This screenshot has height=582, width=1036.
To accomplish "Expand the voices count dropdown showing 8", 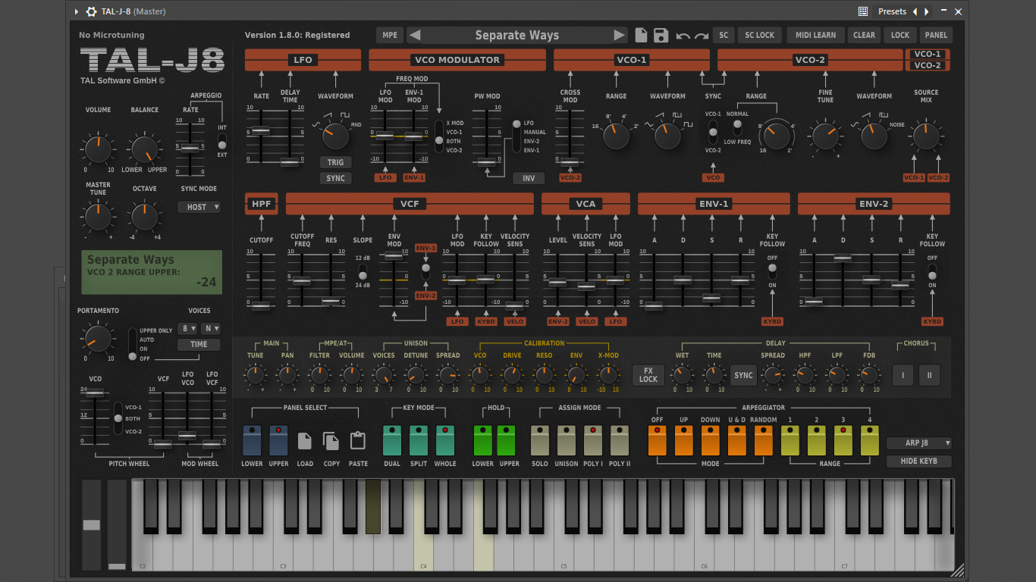I will coord(187,328).
